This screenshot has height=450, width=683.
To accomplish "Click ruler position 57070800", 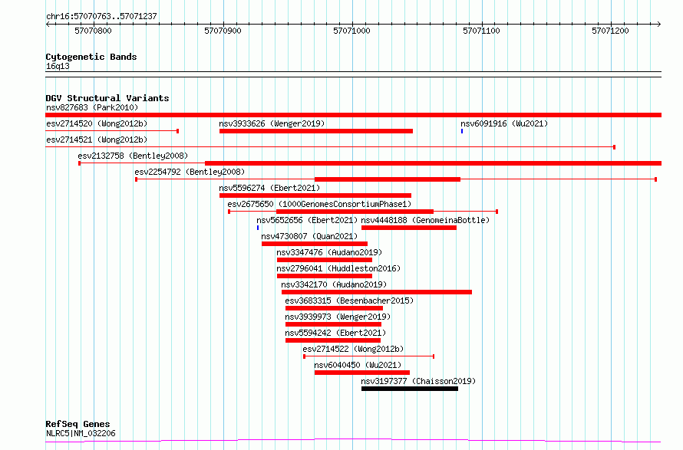I will pos(93,31).
